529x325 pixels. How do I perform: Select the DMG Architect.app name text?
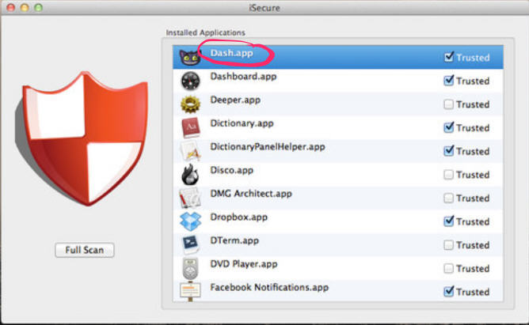tap(251, 194)
